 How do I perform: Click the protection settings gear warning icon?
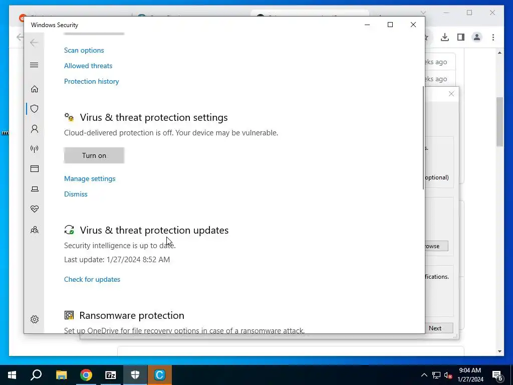pyautogui.click(x=69, y=117)
